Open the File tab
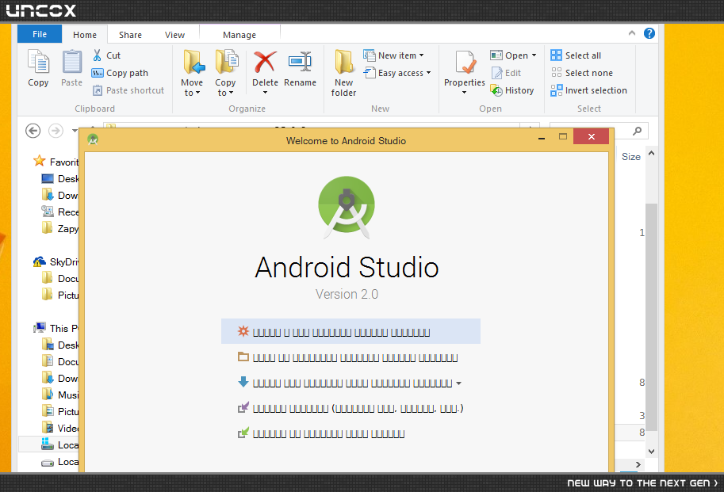 pos(40,34)
